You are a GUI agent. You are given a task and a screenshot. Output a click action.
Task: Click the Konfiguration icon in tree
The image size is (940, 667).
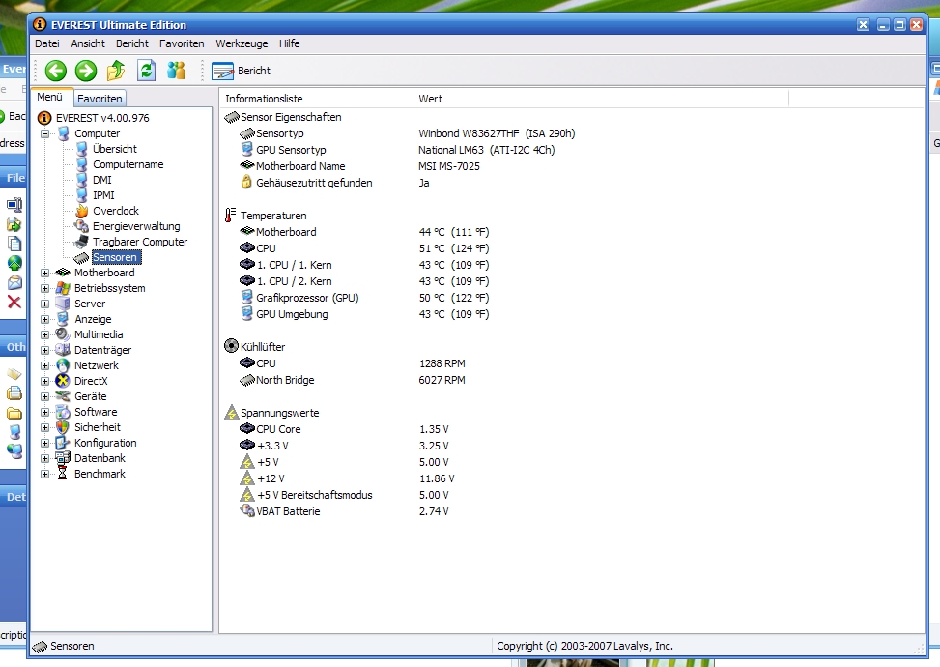(63, 444)
